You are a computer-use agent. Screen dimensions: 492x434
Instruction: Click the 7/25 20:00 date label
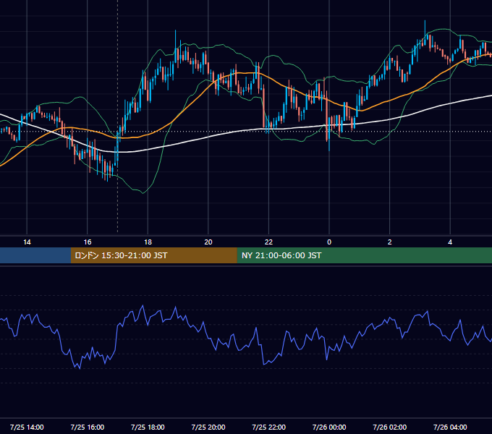208,427
